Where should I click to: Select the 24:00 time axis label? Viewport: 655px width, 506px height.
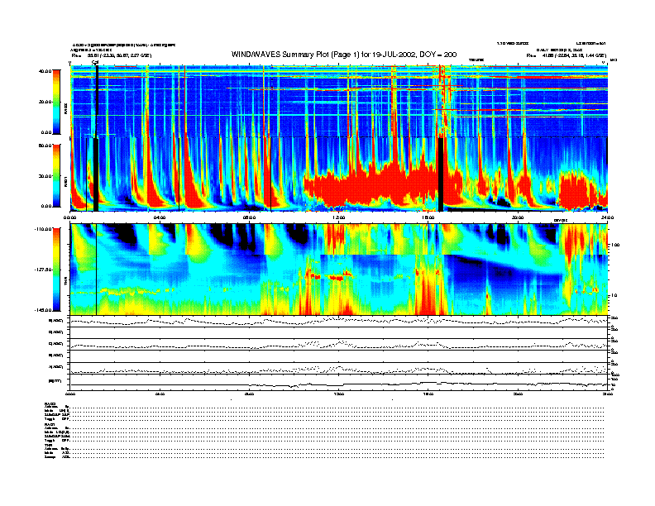coord(607,218)
